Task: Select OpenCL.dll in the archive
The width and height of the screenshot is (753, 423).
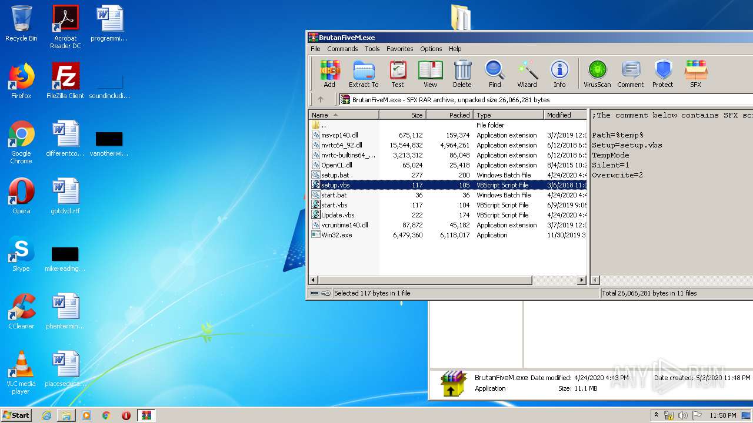Action: 448,165
